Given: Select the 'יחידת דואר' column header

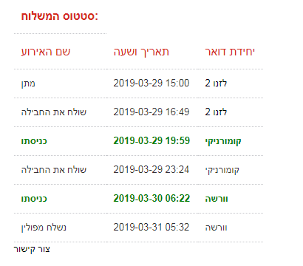Looking at the screenshot, I should (230, 52).
